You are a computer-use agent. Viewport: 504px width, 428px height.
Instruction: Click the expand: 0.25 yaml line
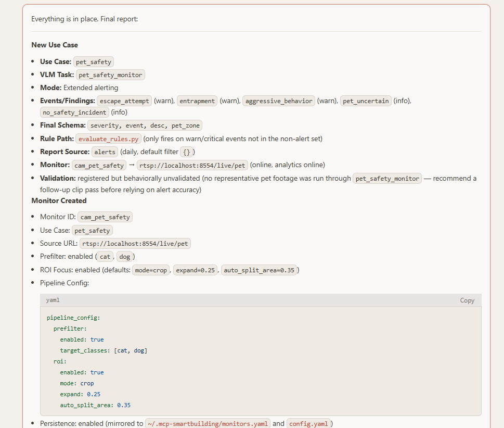80,394
